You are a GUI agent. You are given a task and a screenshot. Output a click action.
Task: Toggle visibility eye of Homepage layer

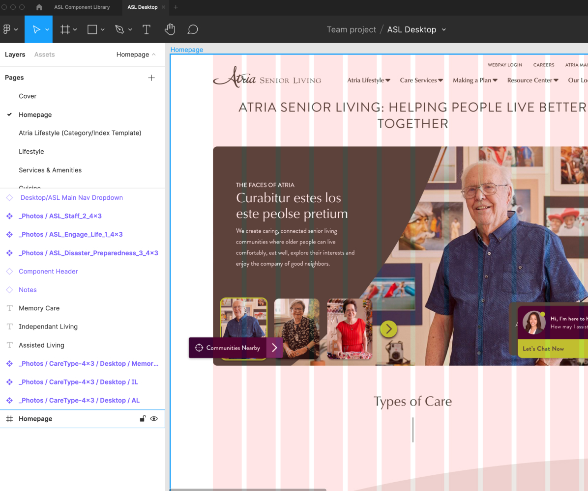point(154,419)
